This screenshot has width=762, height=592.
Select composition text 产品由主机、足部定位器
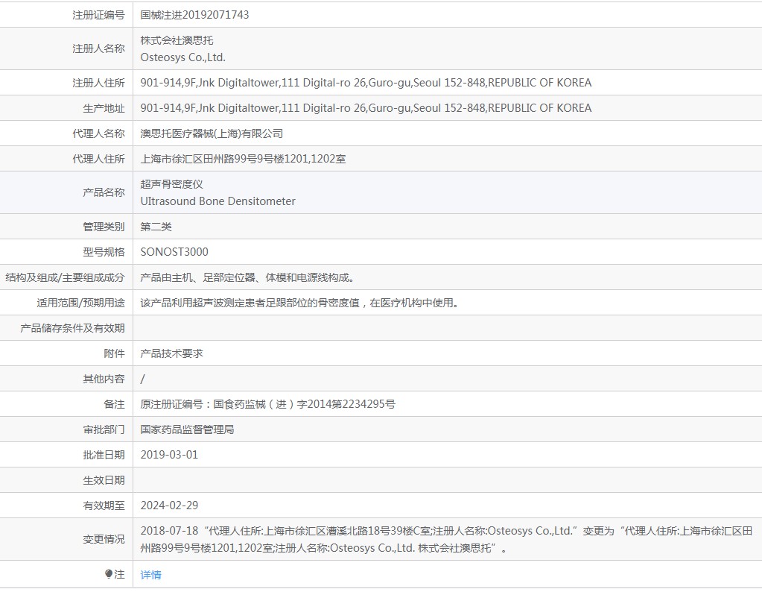click(247, 277)
